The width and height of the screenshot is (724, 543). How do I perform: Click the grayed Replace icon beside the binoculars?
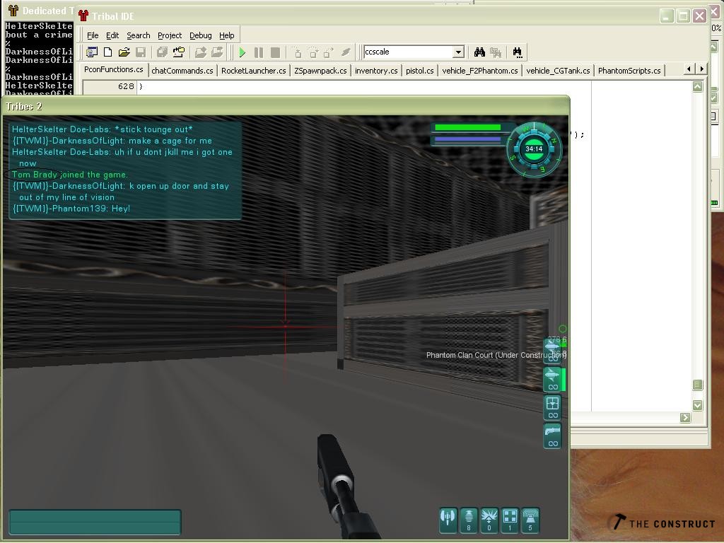496,52
